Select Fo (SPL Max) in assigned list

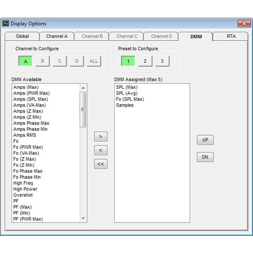pos(130,99)
